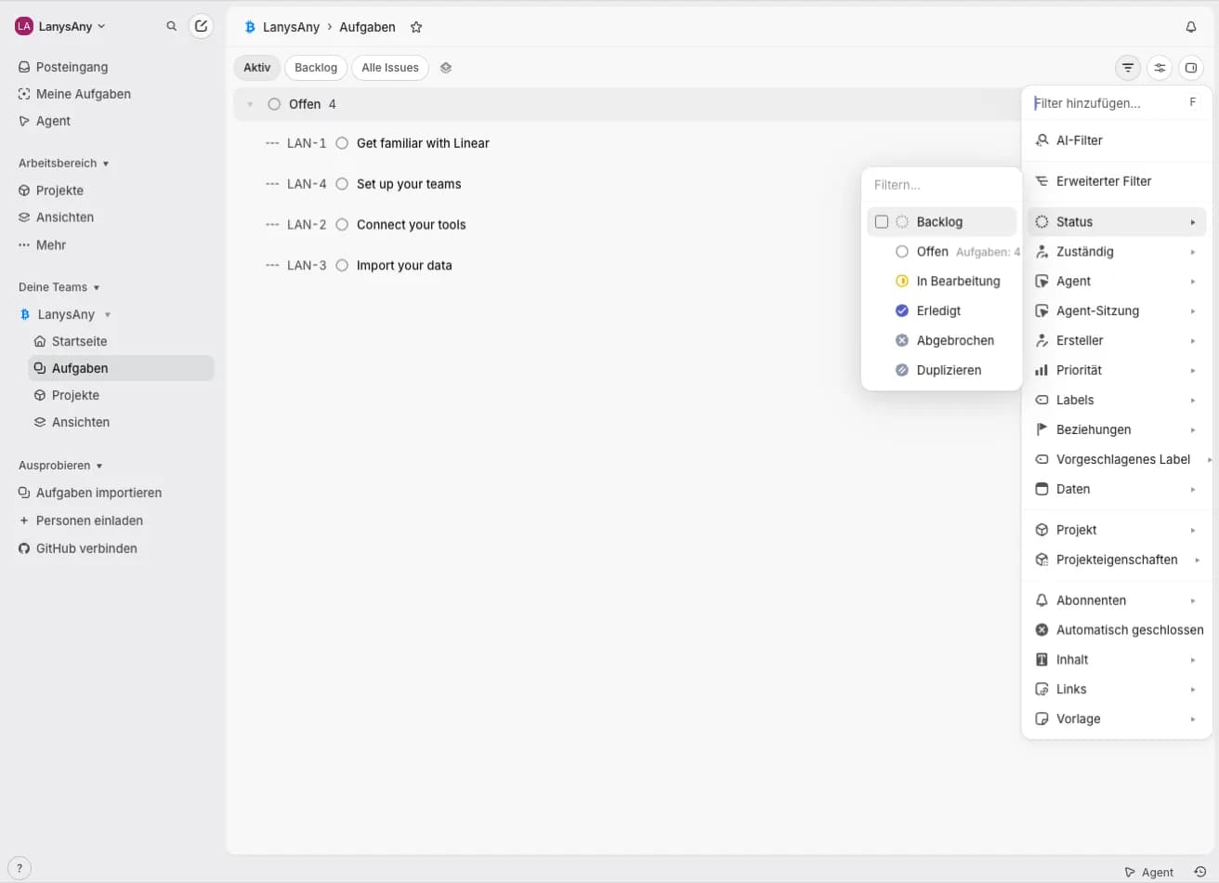The height and width of the screenshot is (883, 1219).
Task: Select Abgebrochen status filter
Action: tap(942, 341)
